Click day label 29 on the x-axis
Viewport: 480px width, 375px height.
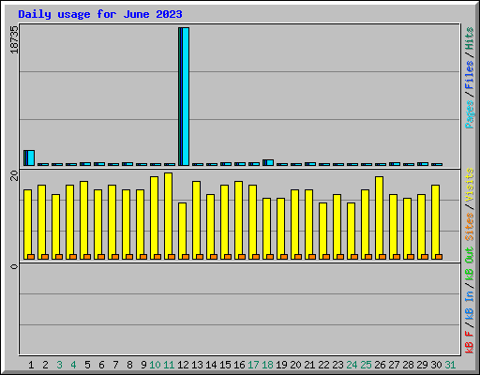(x=422, y=365)
